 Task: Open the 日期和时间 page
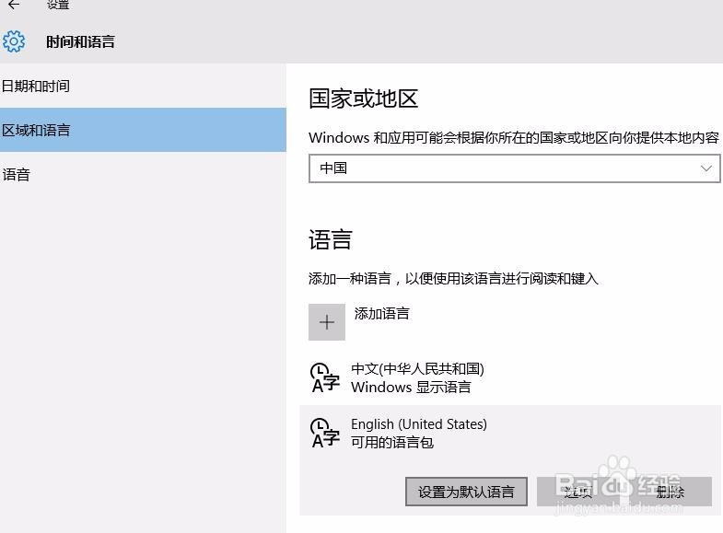143,87
